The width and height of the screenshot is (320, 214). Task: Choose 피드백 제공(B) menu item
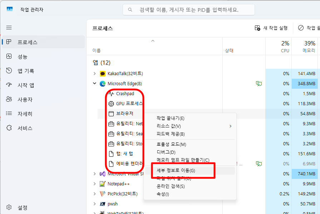(x=190, y=134)
